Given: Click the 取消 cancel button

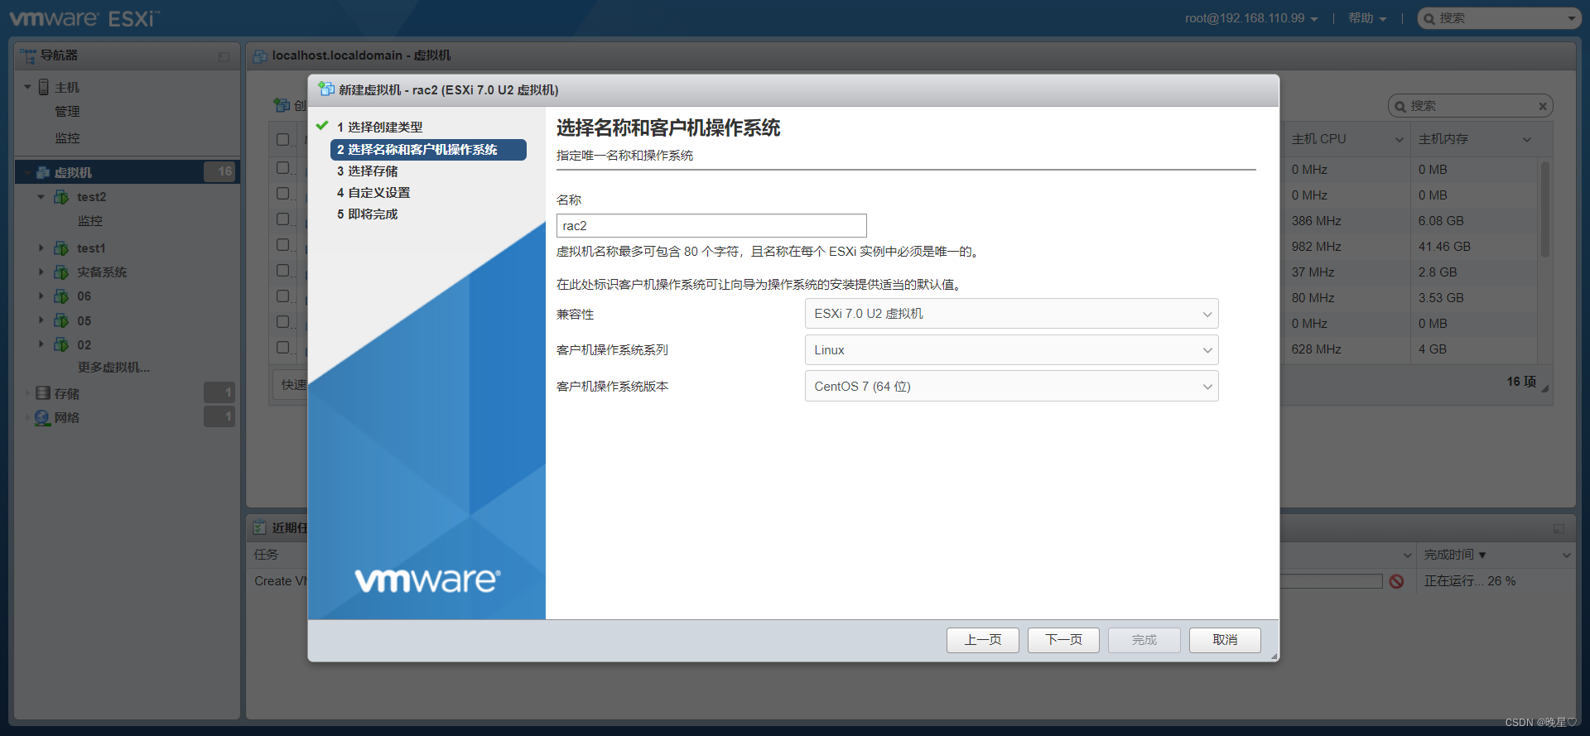Looking at the screenshot, I should coord(1225,640).
